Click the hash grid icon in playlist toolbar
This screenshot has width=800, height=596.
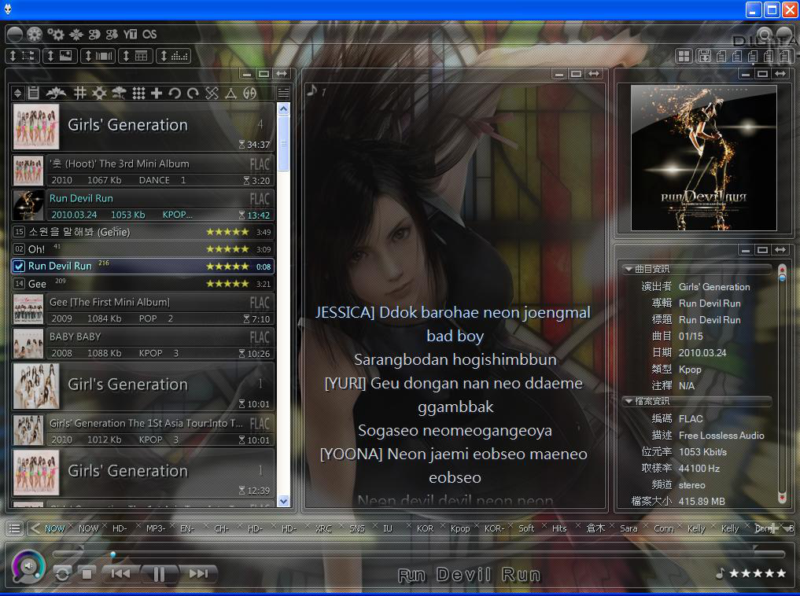click(79, 93)
